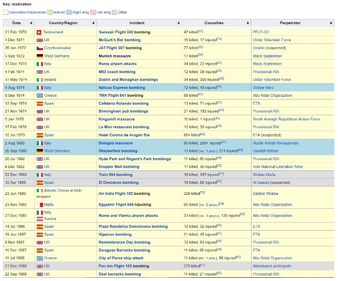Open South Armagh Republican Action Force link
Screen dimensions: 338x281
click(x=287, y=119)
